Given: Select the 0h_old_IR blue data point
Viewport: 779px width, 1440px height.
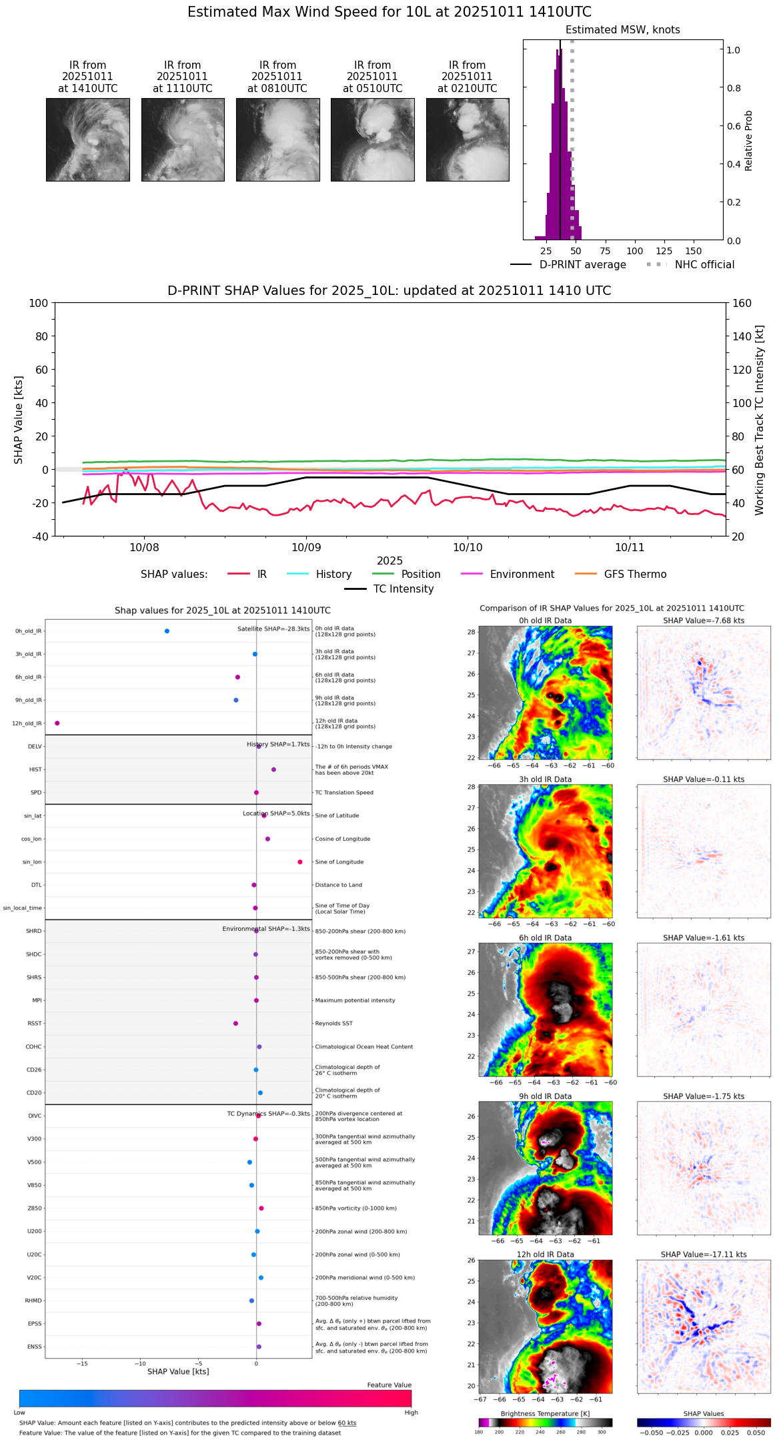Looking at the screenshot, I should point(167,631).
